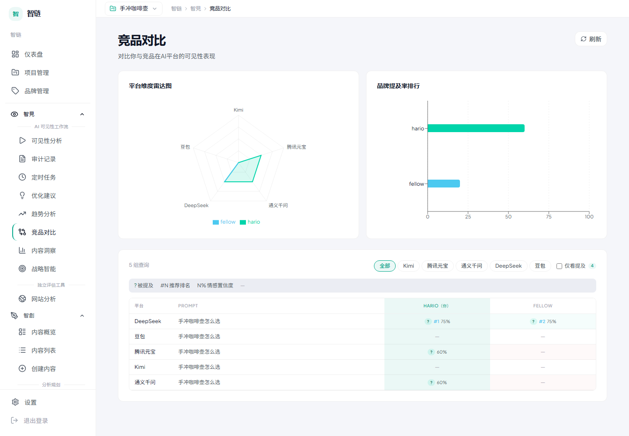Collapse the 智創 sidebar section
This screenshot has width=629, height=436.
pos(82,316)
